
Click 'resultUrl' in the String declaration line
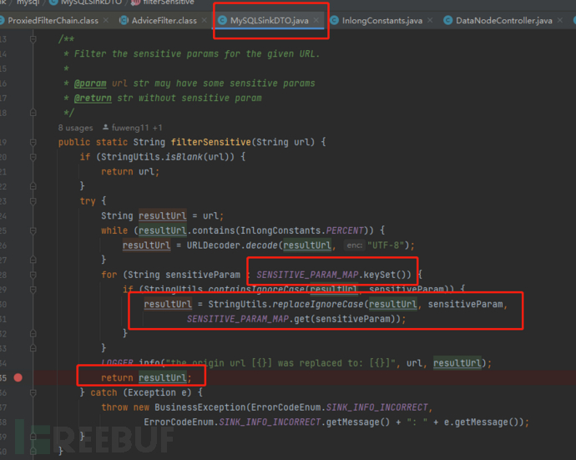(163, 215)
